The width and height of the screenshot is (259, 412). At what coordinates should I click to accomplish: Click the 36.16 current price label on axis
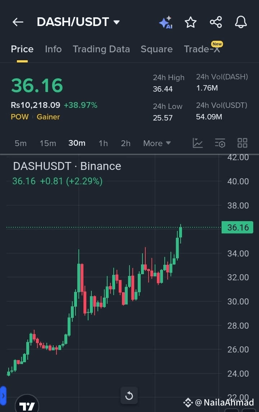point(237,227)
